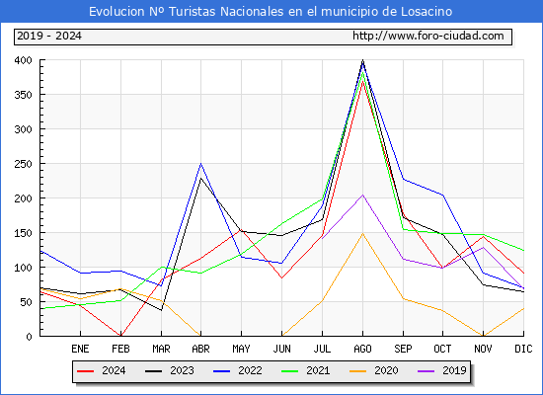Click the purple 2019 point at NOV
Image resolution: width=543 pixels, height=395 pixels.
coord(483,247)
